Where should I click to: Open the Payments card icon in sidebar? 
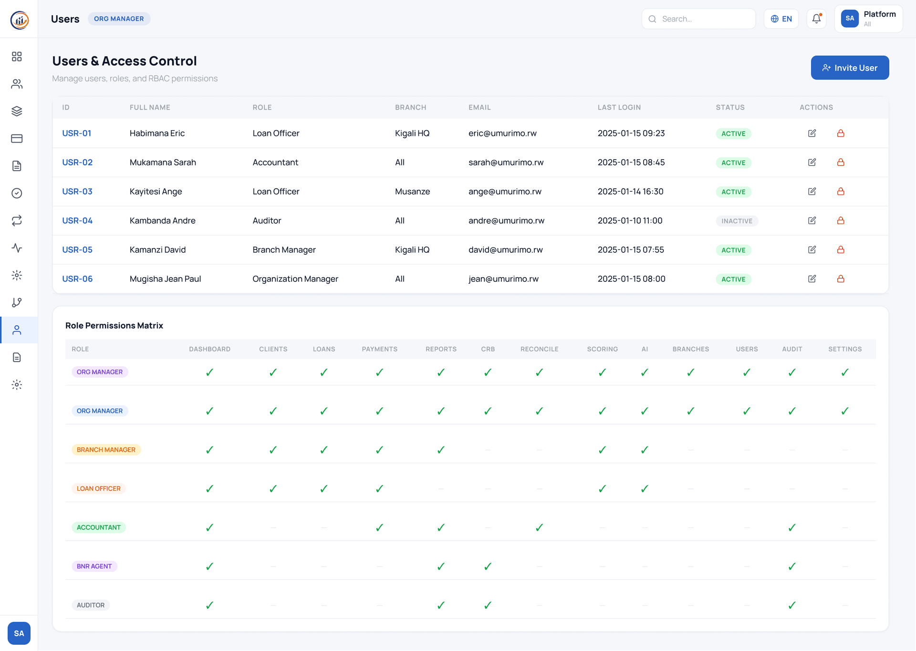tap(17, 138)
